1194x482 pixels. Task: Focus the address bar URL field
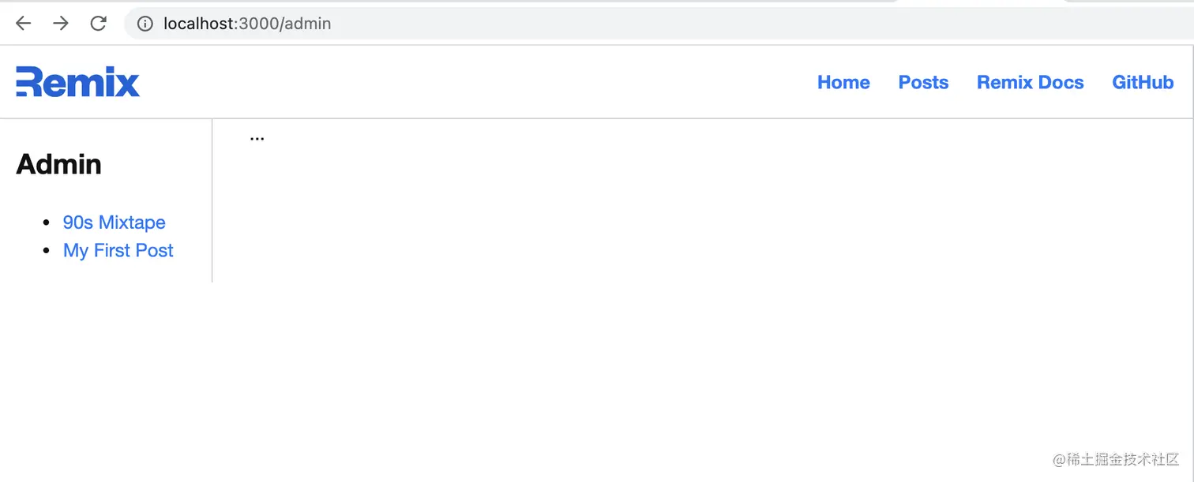pos(553,24)
